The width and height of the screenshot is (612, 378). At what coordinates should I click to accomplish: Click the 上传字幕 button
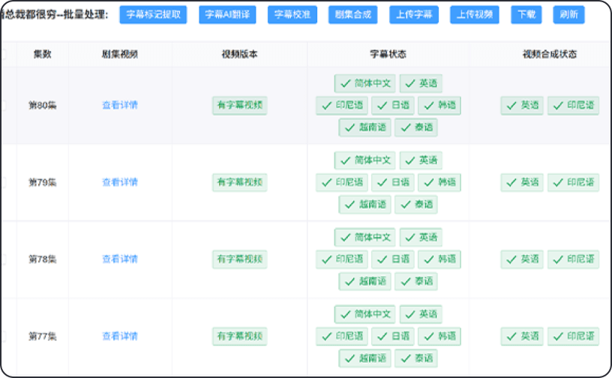[x=414, y=14]
